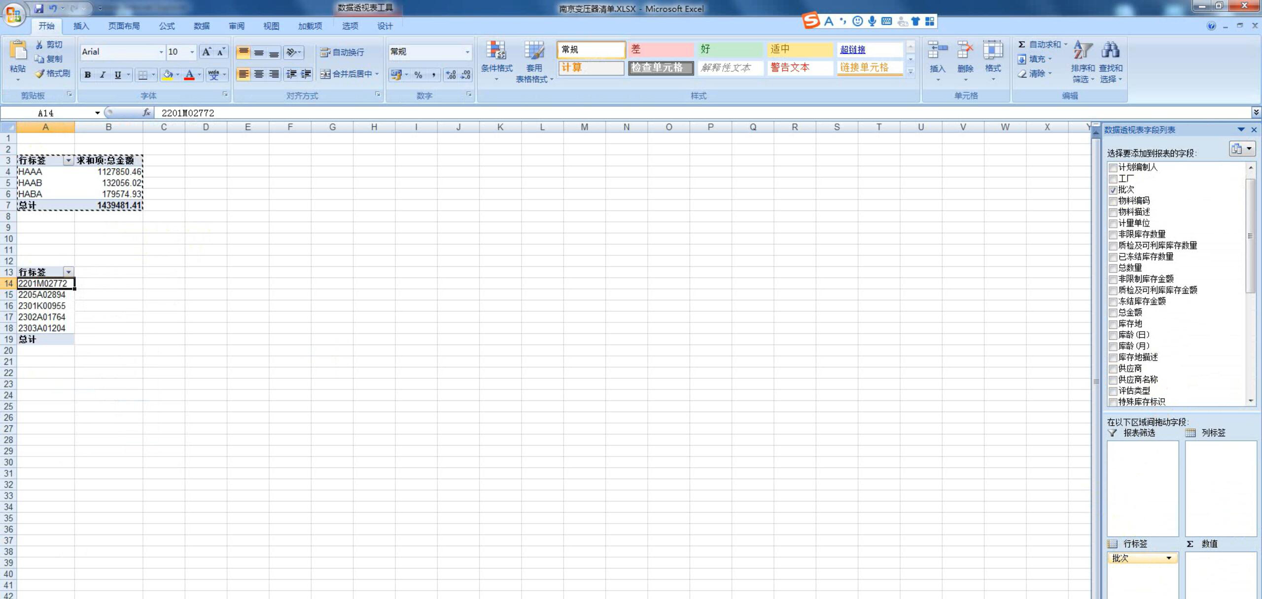1262x599 pixels.
Task: Enable the 供应商名称 field checkbox
Action: click(1113, 380)
